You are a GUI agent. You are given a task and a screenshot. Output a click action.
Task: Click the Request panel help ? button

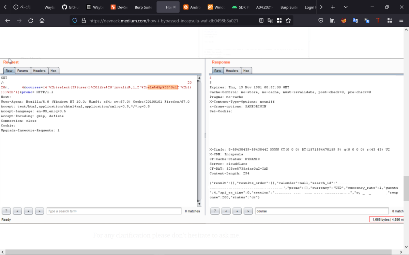6,211
